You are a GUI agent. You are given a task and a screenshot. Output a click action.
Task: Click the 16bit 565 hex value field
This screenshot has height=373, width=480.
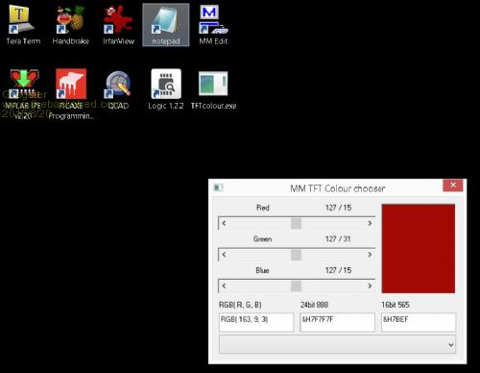419,322
